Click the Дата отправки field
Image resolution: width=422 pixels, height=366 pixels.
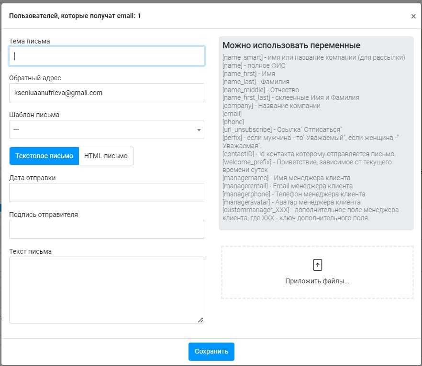point(107,193)
